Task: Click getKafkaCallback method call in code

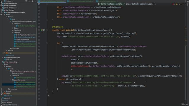Action: 80,66
